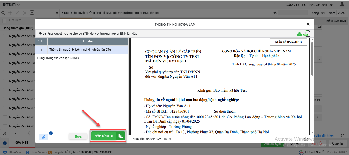The height and width of the screenshot is (155, 349).
Task: Check the box for Nguyễn Văn A14
Action: pos(5,54)
